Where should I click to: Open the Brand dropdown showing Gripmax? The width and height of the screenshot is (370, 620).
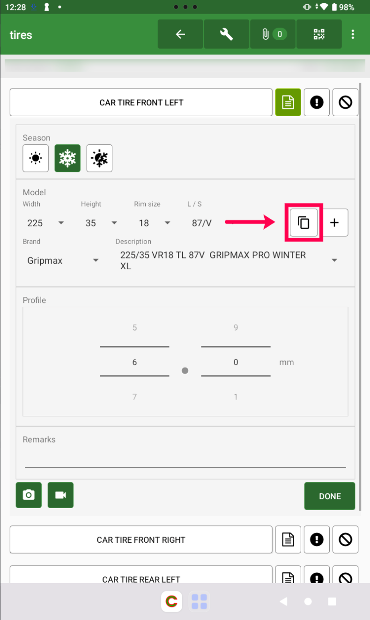tap(63, 260)
